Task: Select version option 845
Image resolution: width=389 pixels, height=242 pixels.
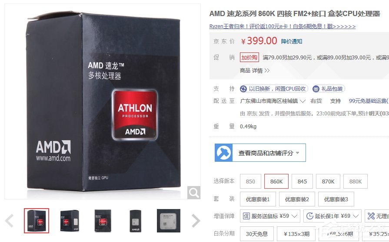Action: pos(302,181)
